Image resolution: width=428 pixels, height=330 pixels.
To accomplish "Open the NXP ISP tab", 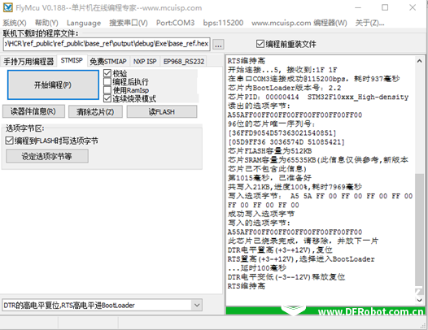I will pyautogui.click(x=145, y=61).
